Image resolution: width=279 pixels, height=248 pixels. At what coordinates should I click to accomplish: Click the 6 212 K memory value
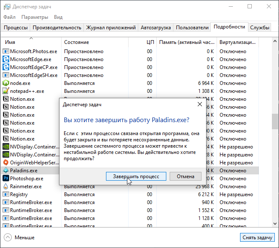click(206, 194)
